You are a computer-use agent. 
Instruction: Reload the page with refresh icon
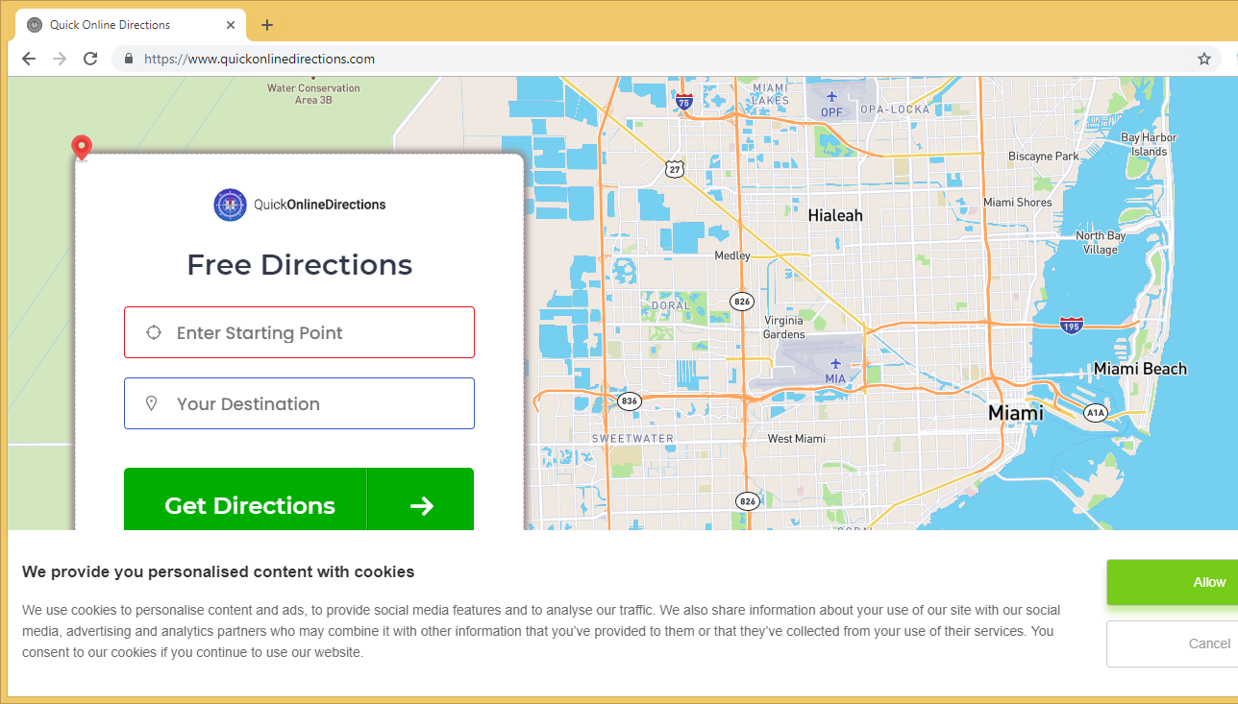90,59
